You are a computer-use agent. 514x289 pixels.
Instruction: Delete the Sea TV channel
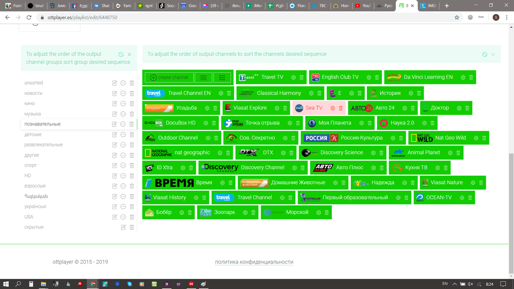341,108
